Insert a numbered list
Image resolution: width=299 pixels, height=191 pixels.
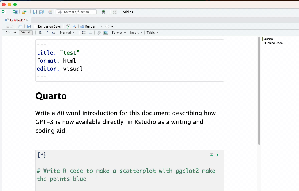[90, 33]
